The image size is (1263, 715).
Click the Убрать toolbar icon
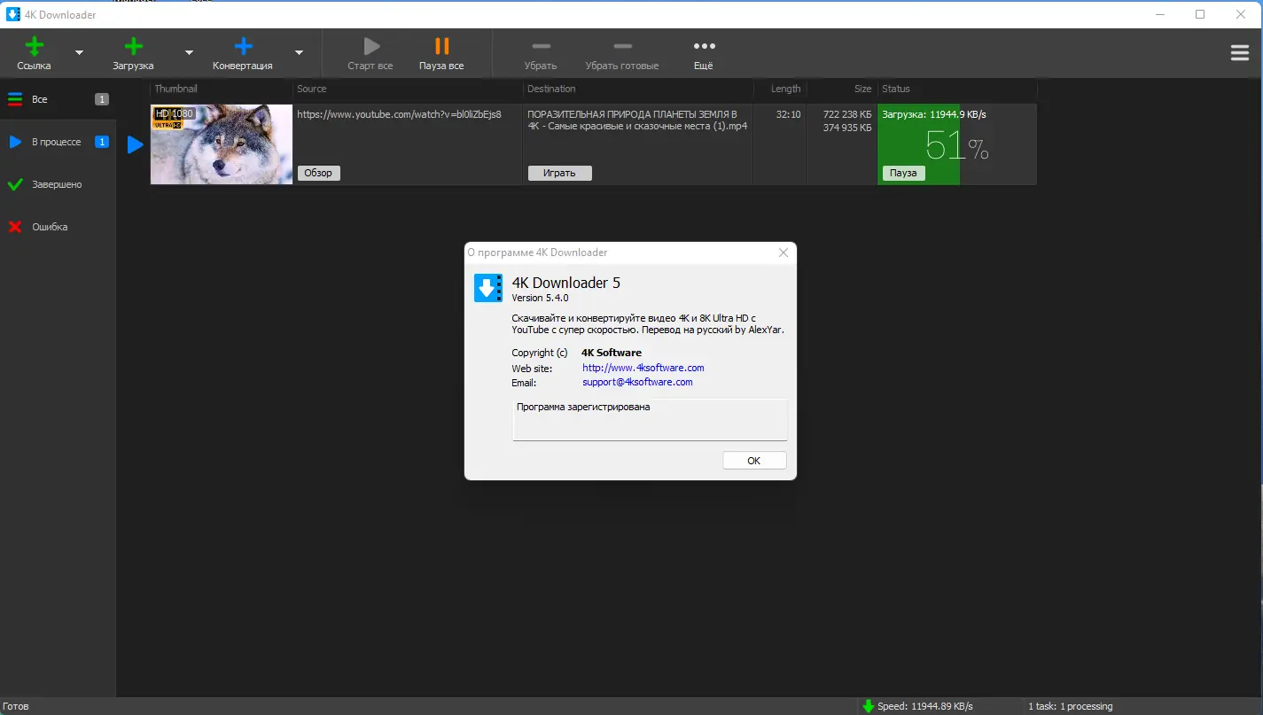[541, 46]
